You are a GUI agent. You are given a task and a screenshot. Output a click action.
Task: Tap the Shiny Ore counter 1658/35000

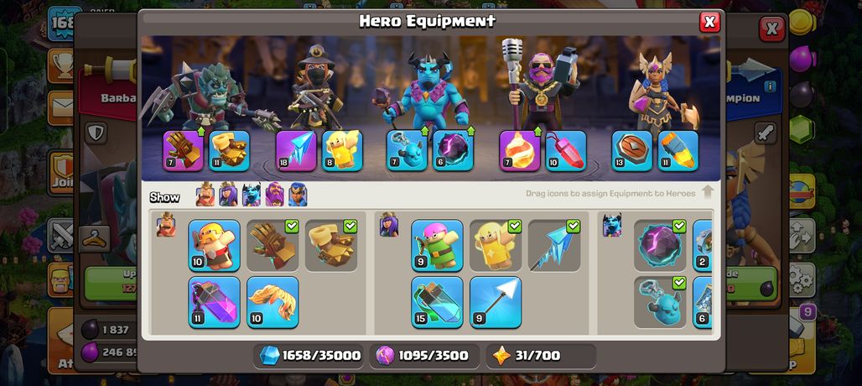click(x=310, y=356)
